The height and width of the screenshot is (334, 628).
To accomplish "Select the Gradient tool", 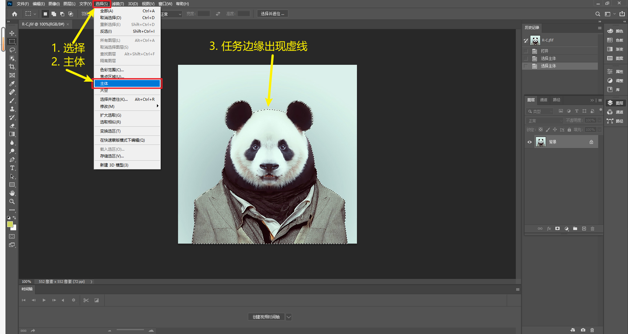I will tap(12, 134).
